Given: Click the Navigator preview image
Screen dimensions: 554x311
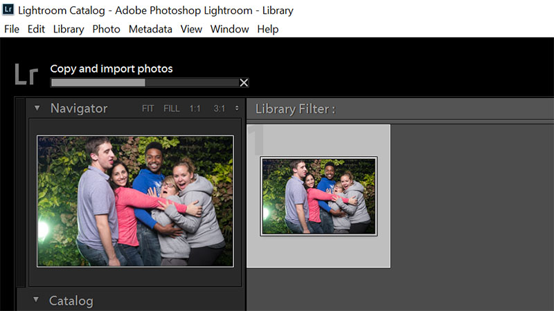Looking at the screenshot, I should click(x=135, y=200).
